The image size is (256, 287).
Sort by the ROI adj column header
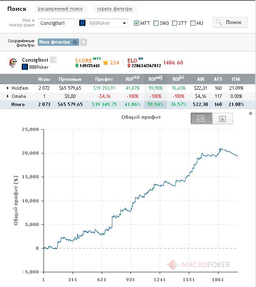click(155, 79)
